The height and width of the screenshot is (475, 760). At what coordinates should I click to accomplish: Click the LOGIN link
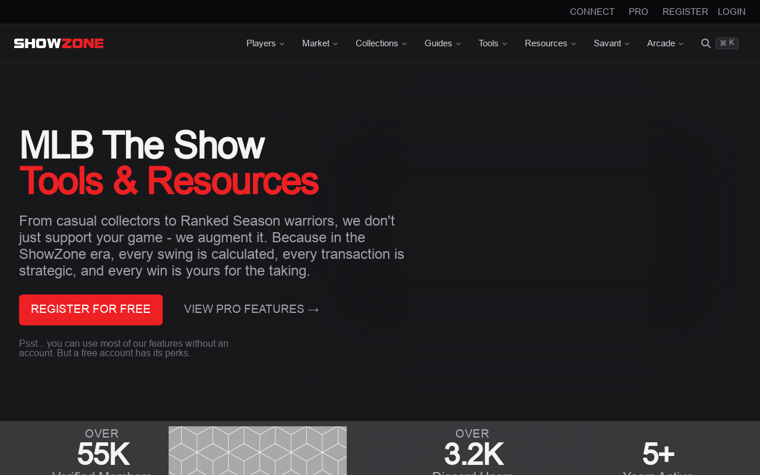click(x=731, y=12)
